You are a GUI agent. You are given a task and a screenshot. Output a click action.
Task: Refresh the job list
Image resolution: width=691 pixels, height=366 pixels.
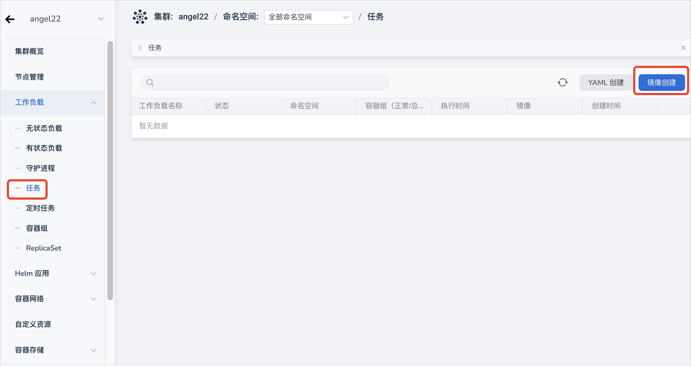tap(563, 83)
